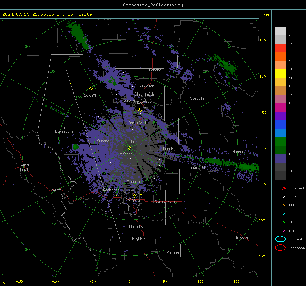Click the Didsbury city label
The image size is (306, 286).
click(x=128, y=152)
